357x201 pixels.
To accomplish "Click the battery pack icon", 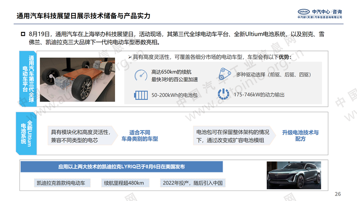I will (x=141, y=95).
